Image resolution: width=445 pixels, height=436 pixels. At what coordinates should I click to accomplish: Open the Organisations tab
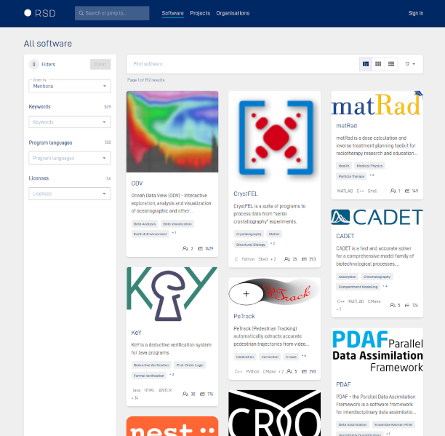pyautogui.click(x=233, y=13)
